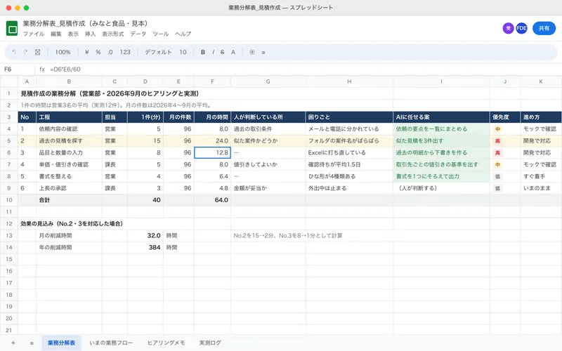Click the alignment icon in toolbar
Screen dimensions: 562x351
point(263,52)
